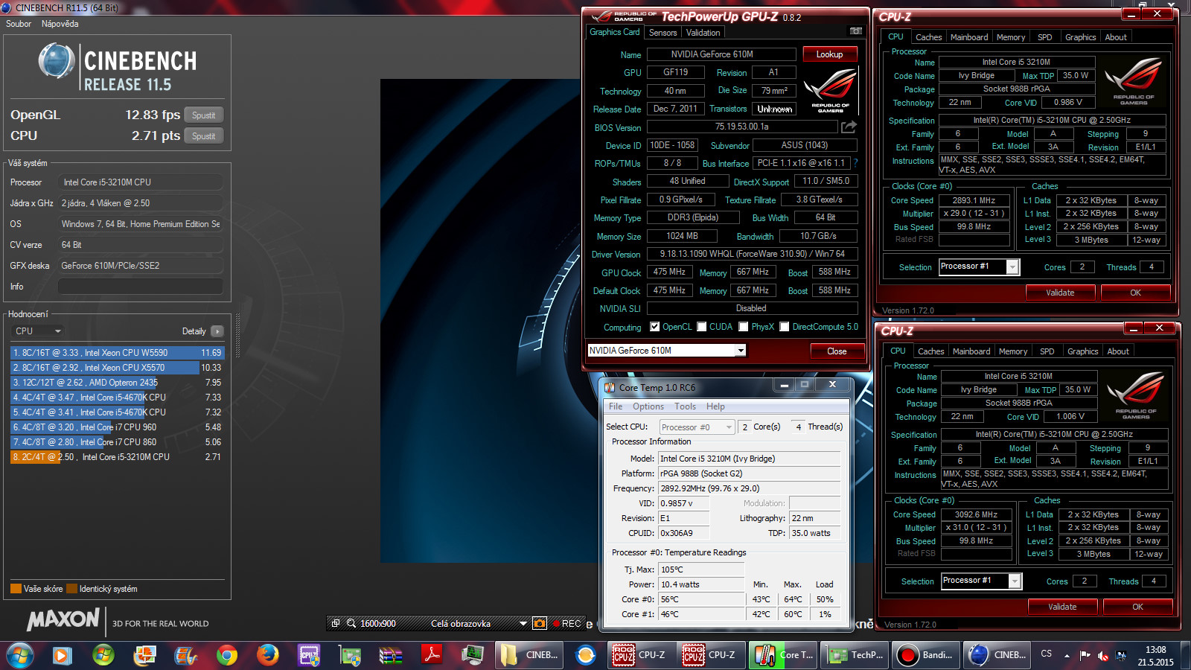The height and width of the screenshot is (670, 1191).
Task: Click the Close button in GPU-Z
Action: [837, 351]
